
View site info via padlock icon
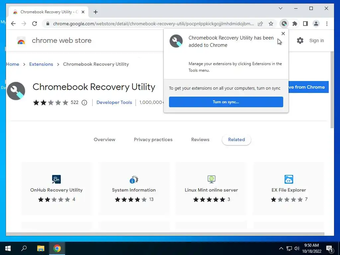pyautogui.click(x=48, y=24)
